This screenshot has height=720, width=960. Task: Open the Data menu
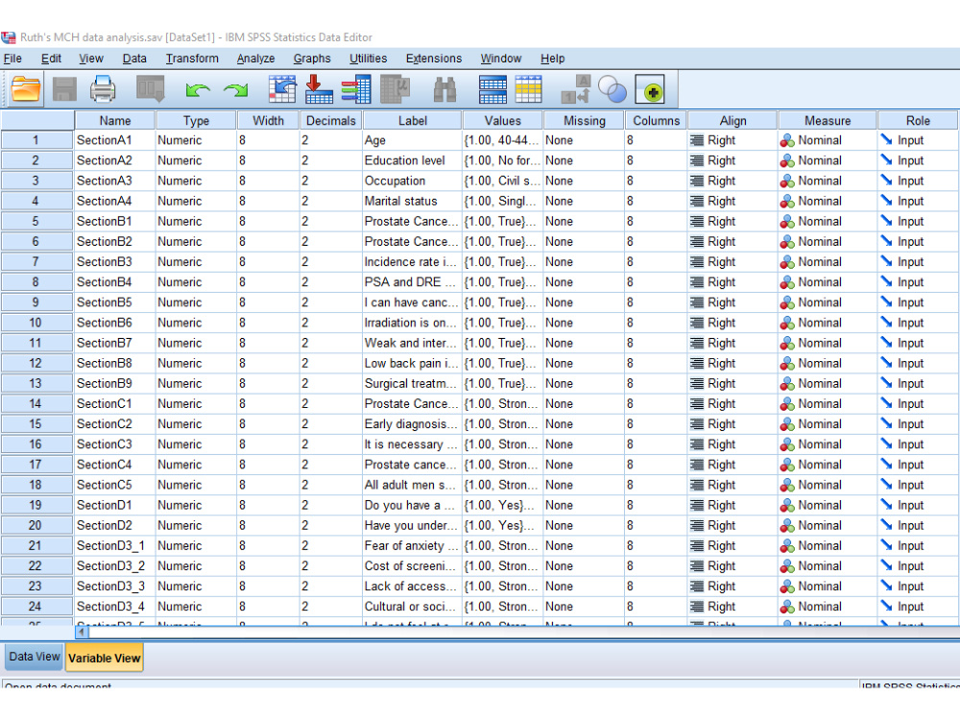[x=134, y=59]
